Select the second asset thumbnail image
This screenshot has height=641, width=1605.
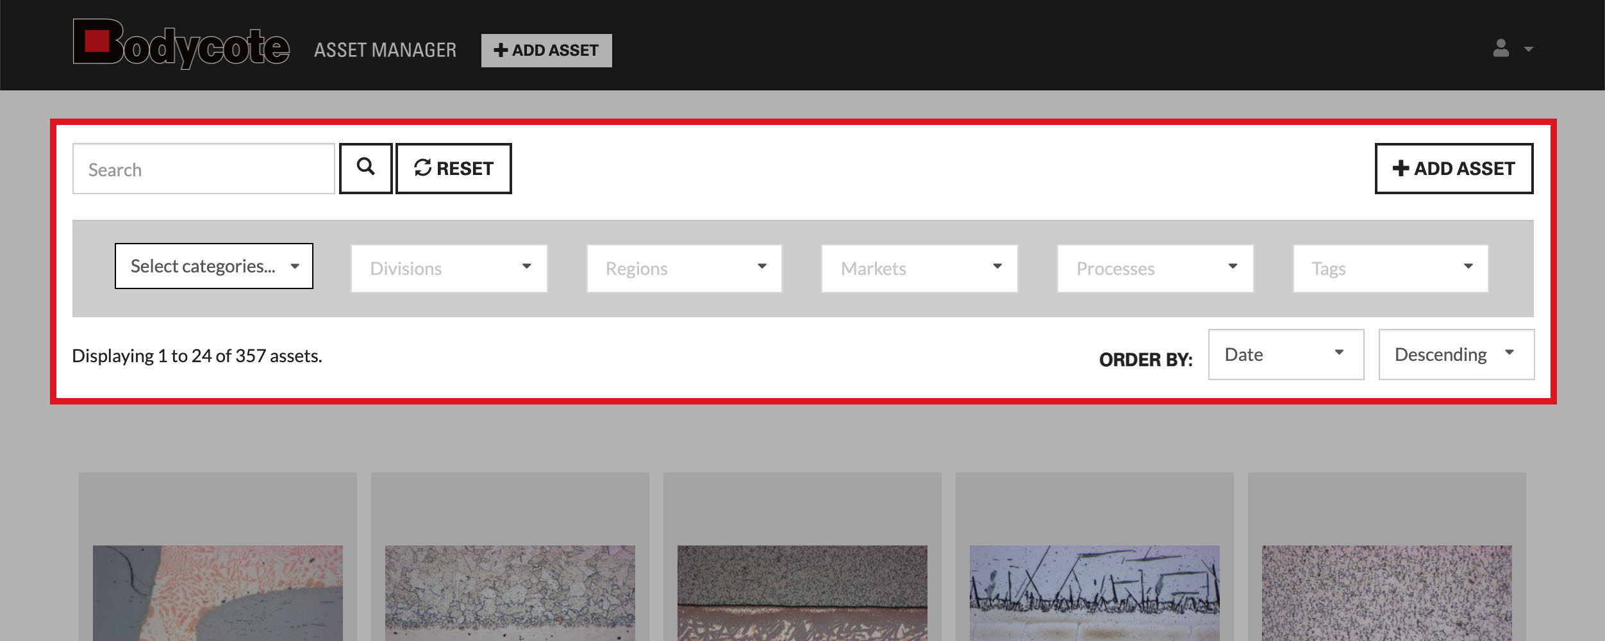510,593
